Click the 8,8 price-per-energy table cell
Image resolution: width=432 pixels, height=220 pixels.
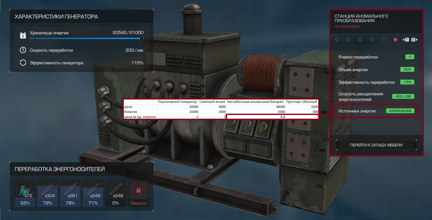pos(256,117)
